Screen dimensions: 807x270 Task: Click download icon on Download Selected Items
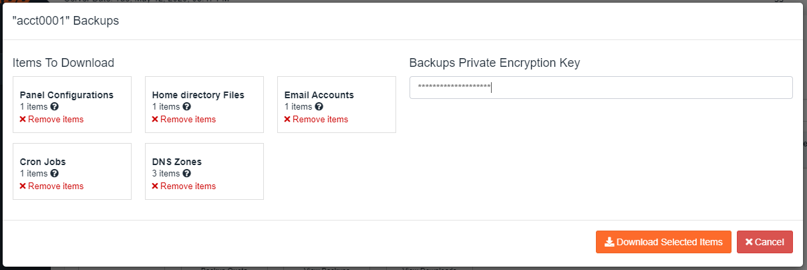coord(609,242)
